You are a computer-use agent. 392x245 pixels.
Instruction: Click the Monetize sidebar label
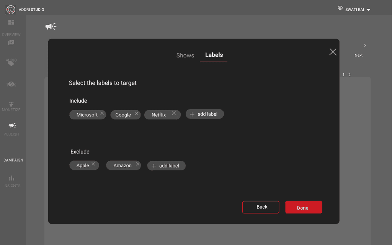(11, 110)
